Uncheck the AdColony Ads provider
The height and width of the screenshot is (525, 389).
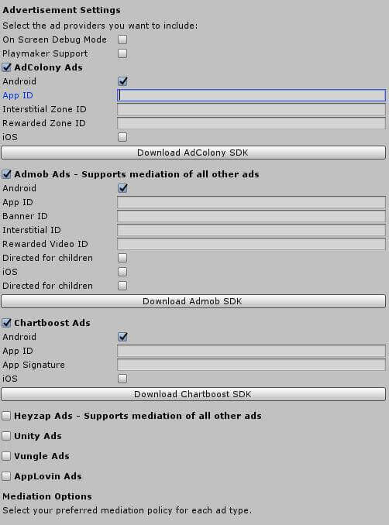pyautogui.click(x=6, y=67)
